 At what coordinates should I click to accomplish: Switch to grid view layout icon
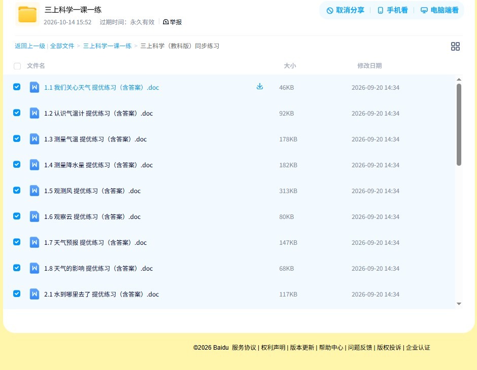coord(455,47)
